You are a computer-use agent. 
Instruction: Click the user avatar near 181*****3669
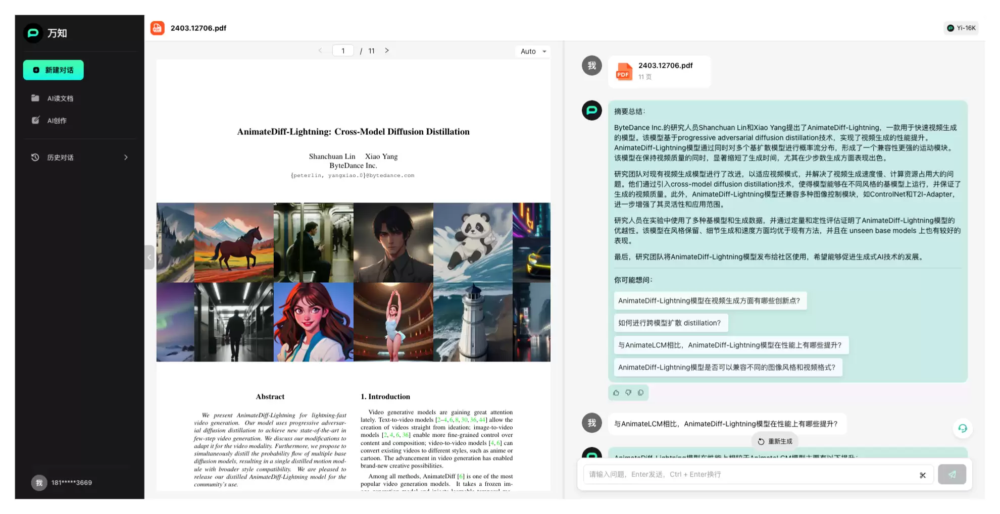pos(39,483)
